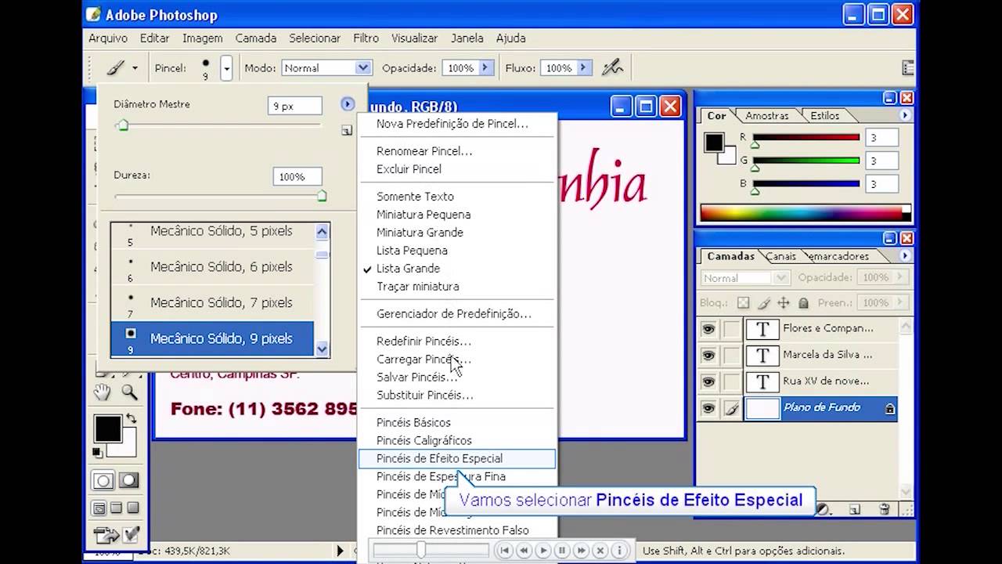The image size is (1002, 564).
Task: Select the Zoom magnifier tool
Action: coord(129,392)
